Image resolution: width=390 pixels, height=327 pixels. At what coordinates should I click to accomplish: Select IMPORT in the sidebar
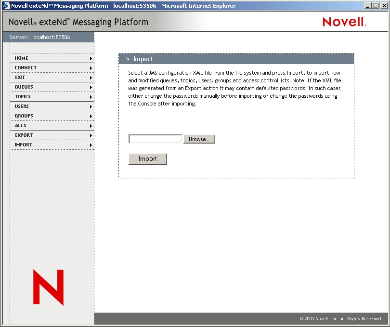coord(52,144)
